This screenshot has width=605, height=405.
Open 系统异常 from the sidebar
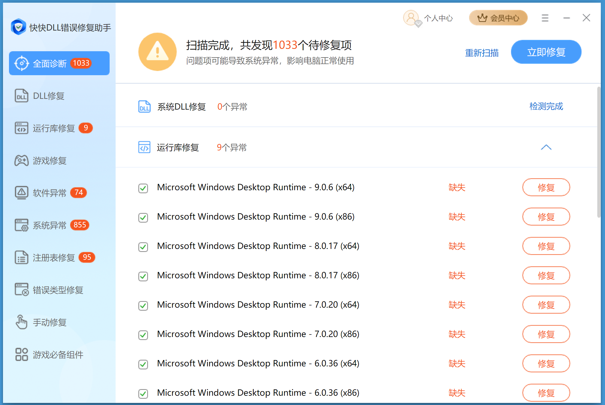click(21, 225)
